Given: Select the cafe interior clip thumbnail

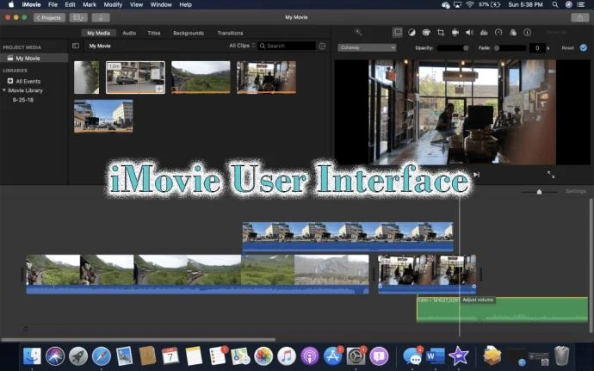Looking at the screenshot, I should [266, 77].
